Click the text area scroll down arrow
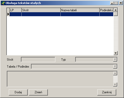 coord(115,85)
